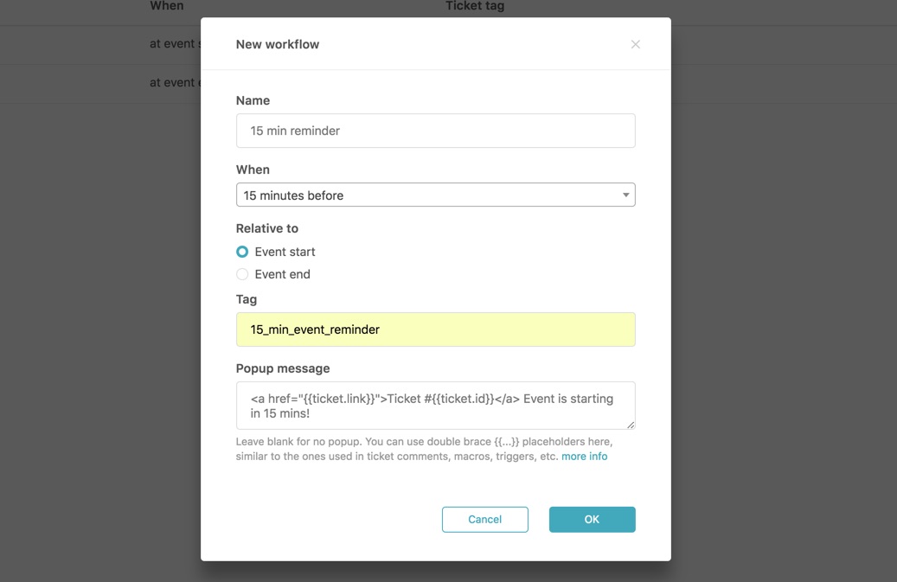
Task: Close the New workflow dialog with X
Action: [635, 45]
